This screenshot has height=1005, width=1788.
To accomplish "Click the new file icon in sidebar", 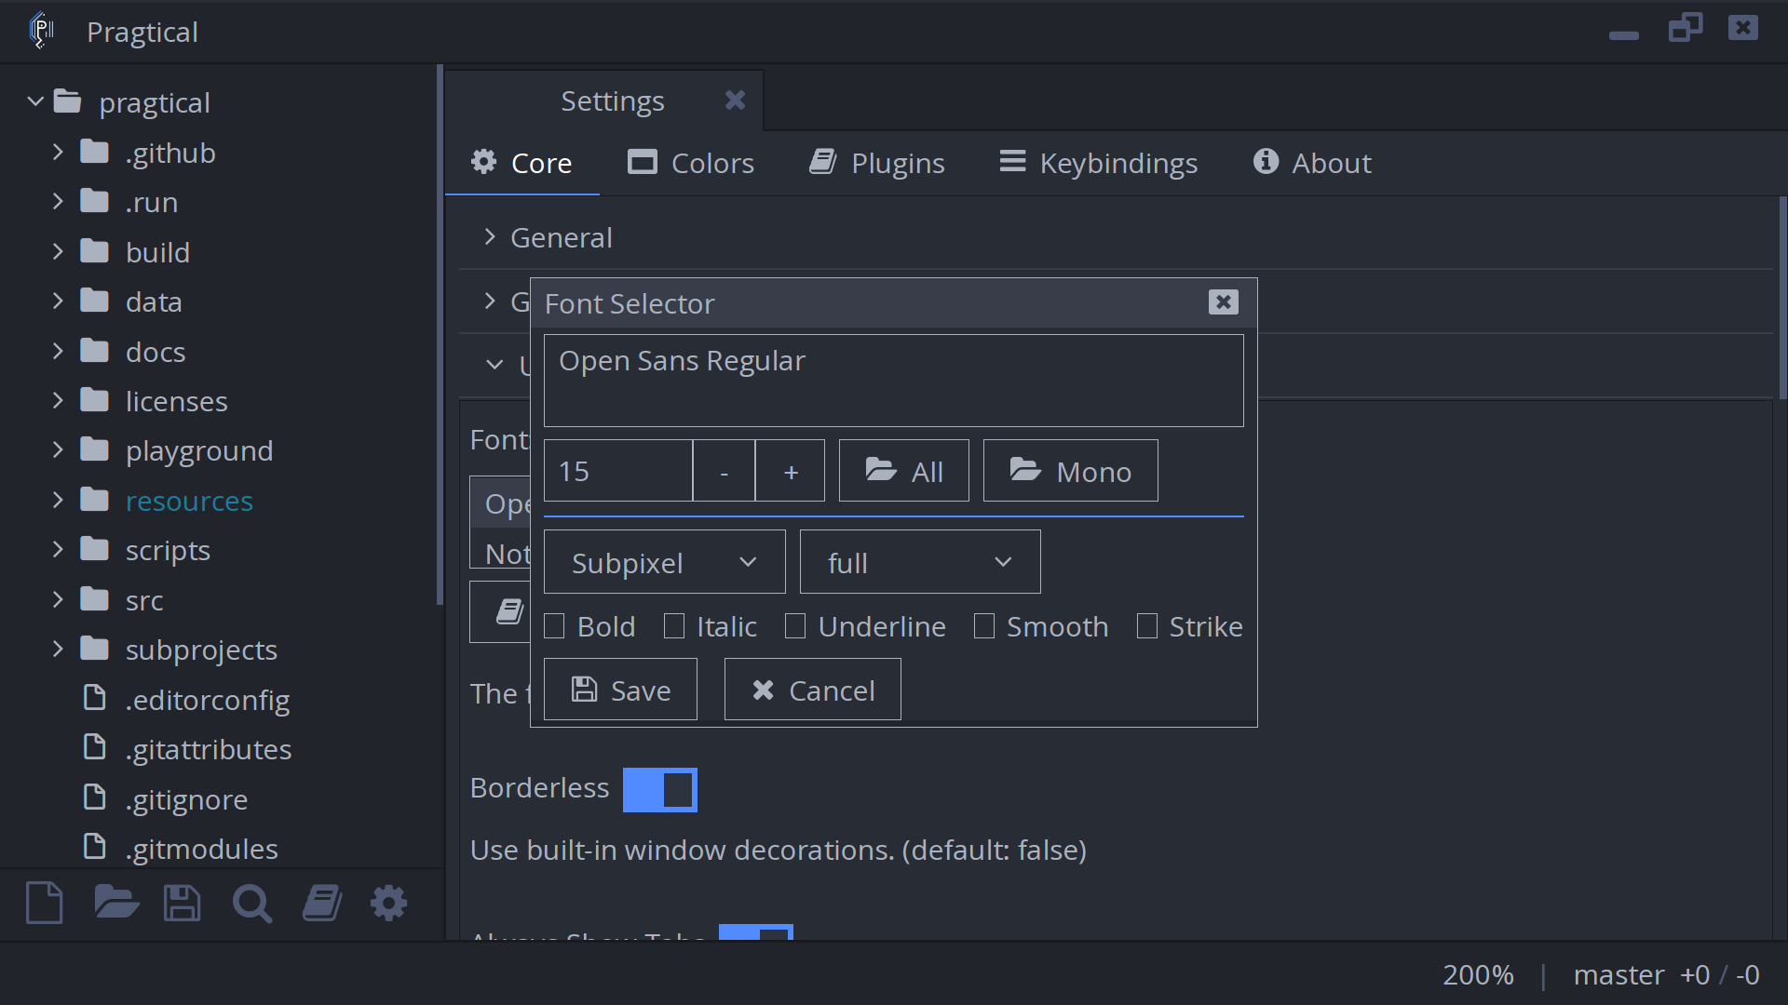I will (x=43, y=904).
